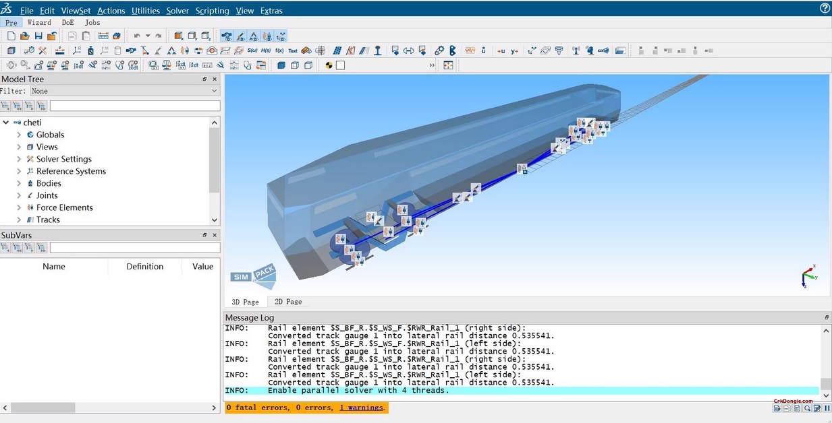832x423 pixels.
Task: Open the Solver menu
Action: tap(177, 11)
